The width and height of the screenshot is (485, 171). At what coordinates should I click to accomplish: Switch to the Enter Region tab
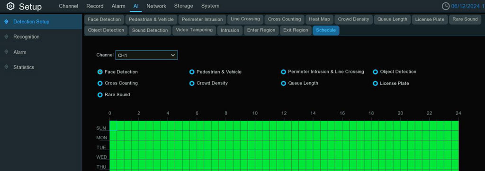click(x=261, y=30)
